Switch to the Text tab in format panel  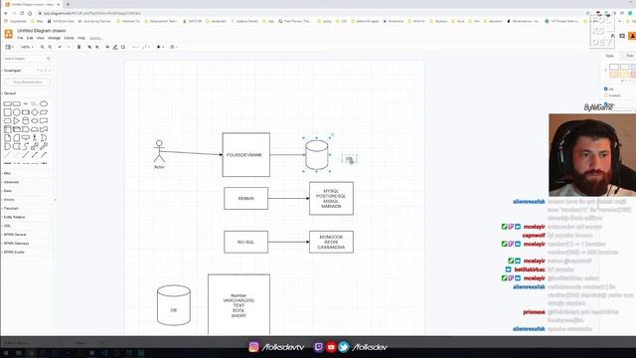pyautogui.click(x=629, y=56)
